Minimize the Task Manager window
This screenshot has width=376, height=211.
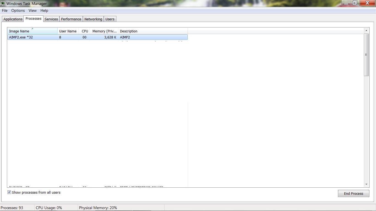(x=346, y=3)
